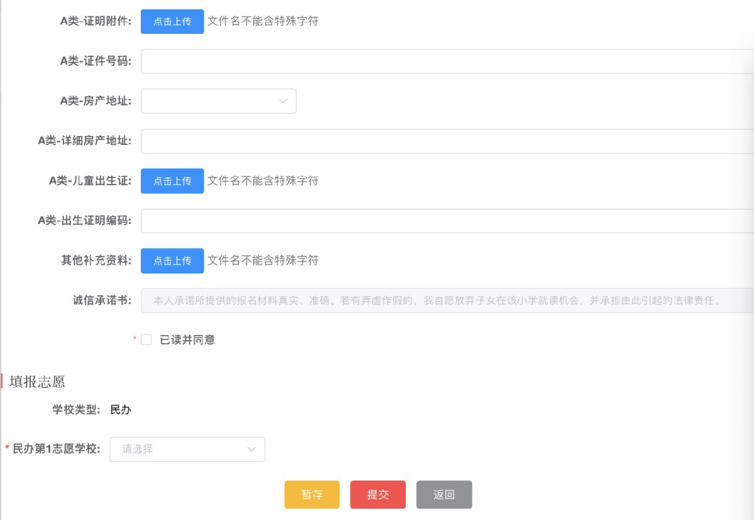Focus the A类-证件号码 input field
Viewport: 754px width, 520px height.
[440, 61]
